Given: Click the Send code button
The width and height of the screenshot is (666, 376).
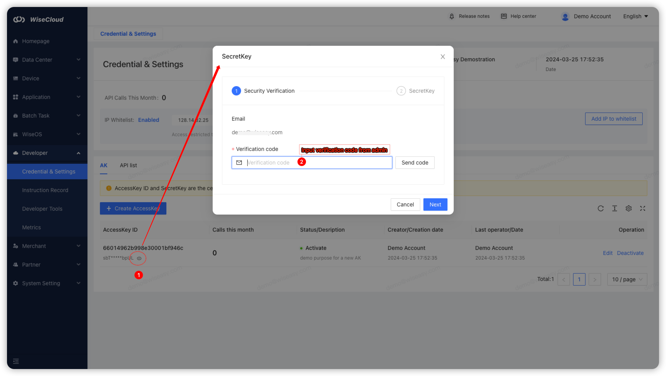Looking at the screenshot, I should point(414,163).
